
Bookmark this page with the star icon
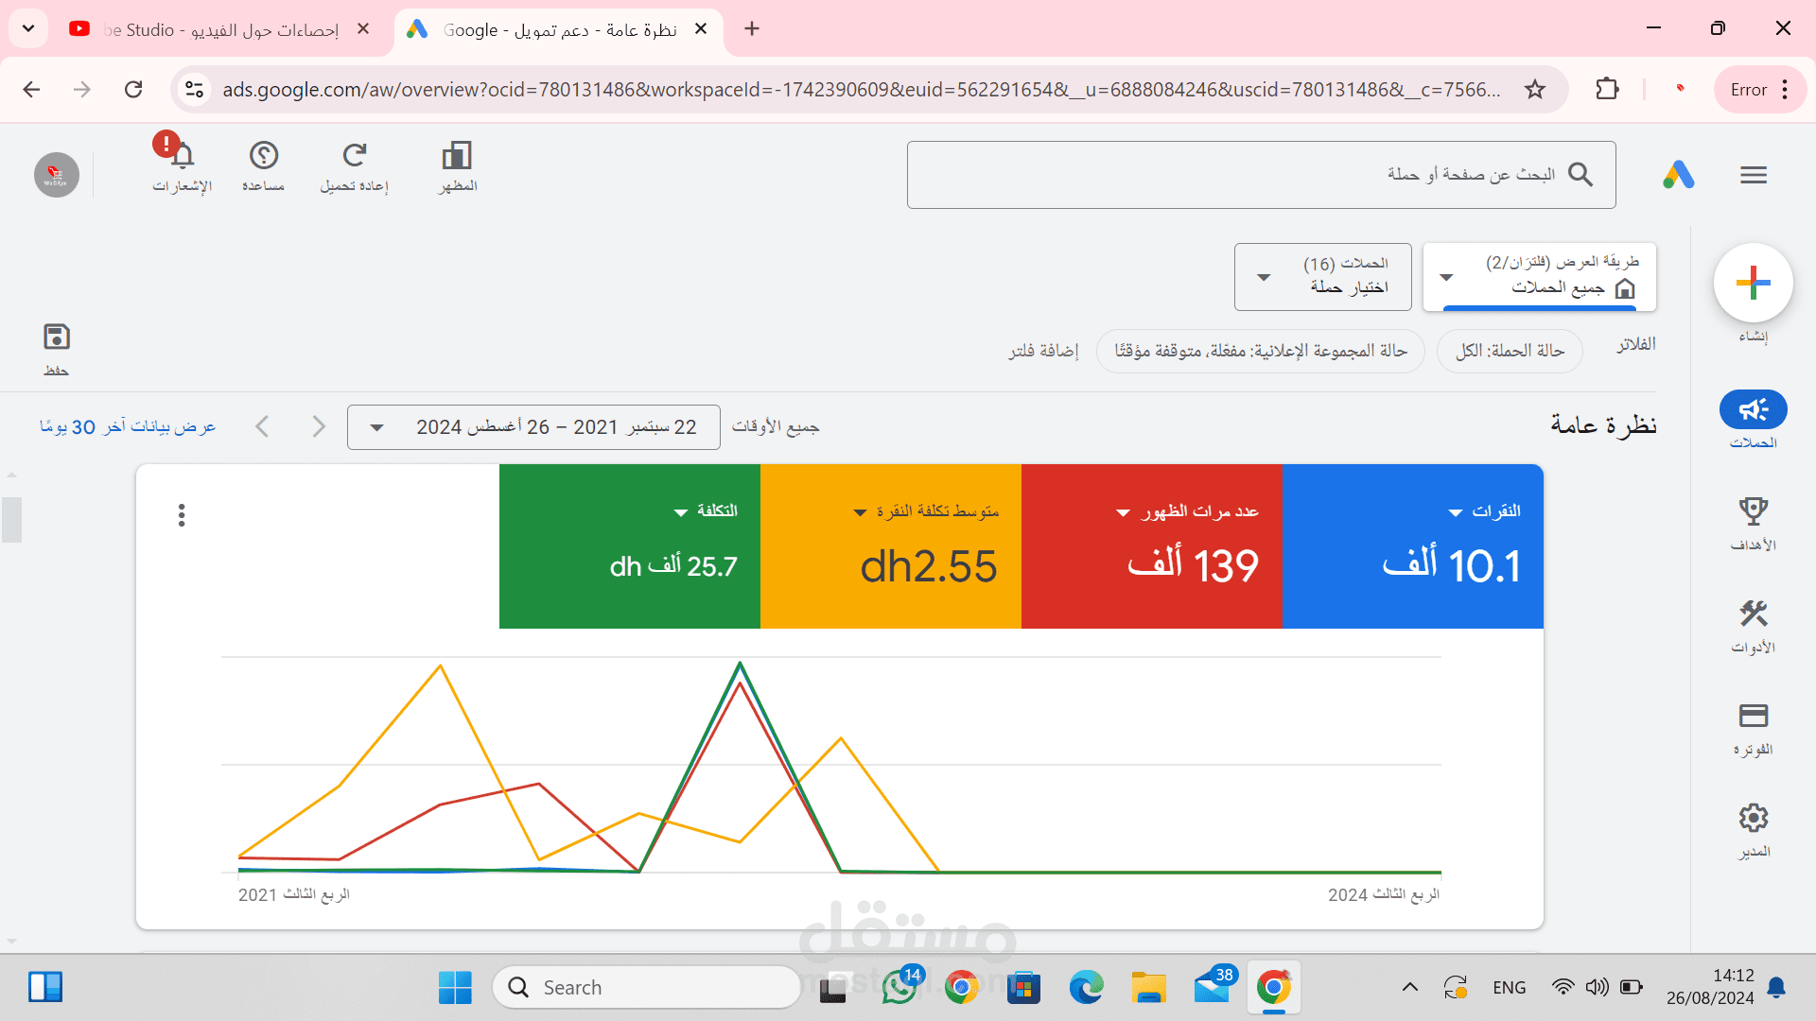tap(1535, 90)
